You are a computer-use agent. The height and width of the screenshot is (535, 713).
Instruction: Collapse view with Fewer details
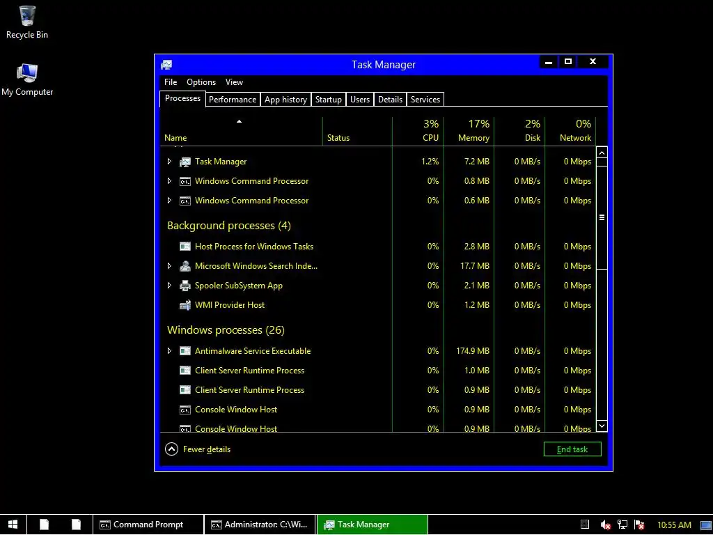[x=198, y=449]
